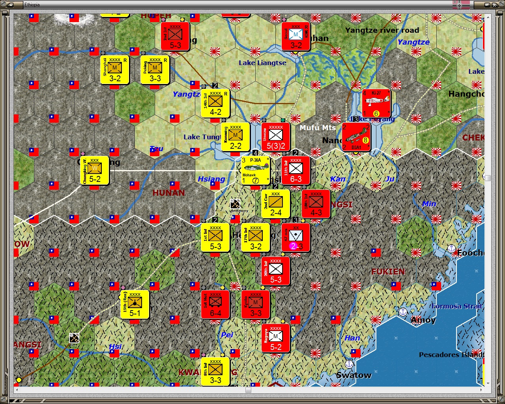Select the yellow 14th Inf 4-2 counter

pyautogui.click(x=215, y=103)
